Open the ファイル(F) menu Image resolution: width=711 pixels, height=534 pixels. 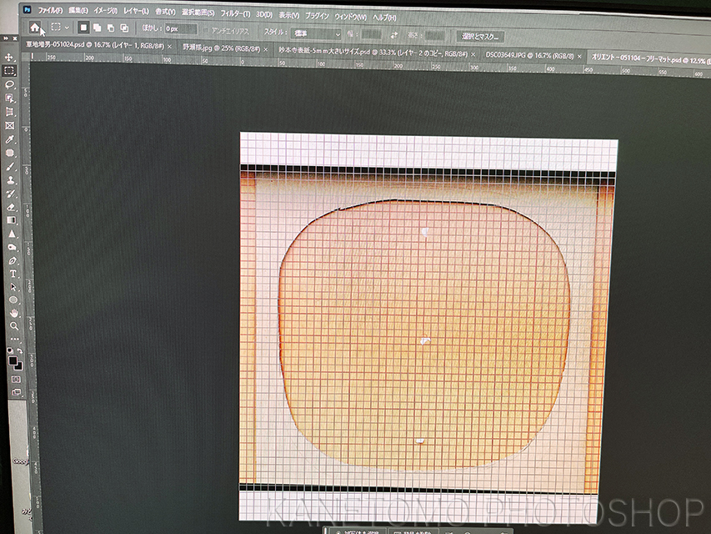click(x=50, y=10)
